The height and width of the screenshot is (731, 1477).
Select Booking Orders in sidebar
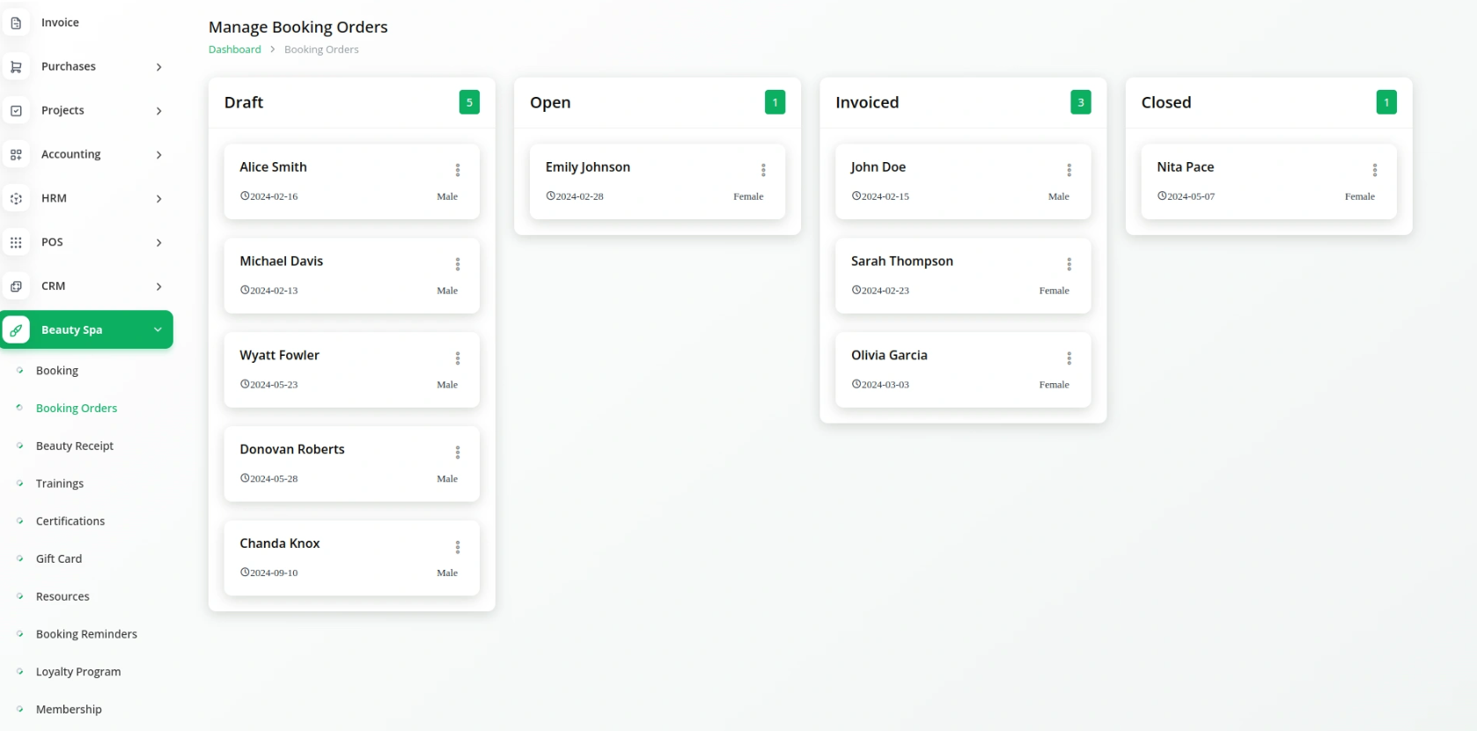click(x=77, y=409)
